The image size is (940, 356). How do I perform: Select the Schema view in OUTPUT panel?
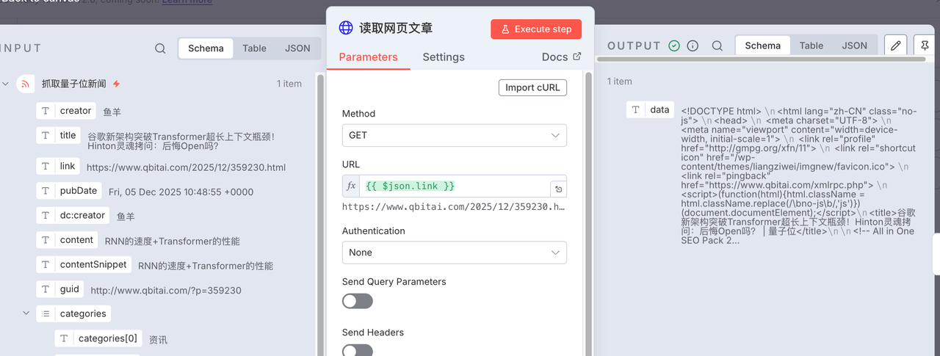pos(762,46)
